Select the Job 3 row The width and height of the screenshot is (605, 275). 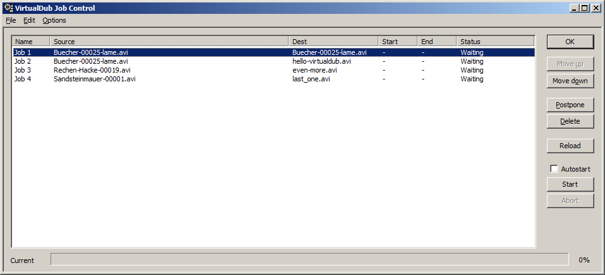(x=274, y=70)
